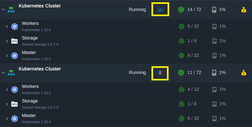The height and width of the screenshot is (127, 252).
Task: Click cloudlet icon beside 6 / 32
Action: pyautogui.click(x=181, y=119)
